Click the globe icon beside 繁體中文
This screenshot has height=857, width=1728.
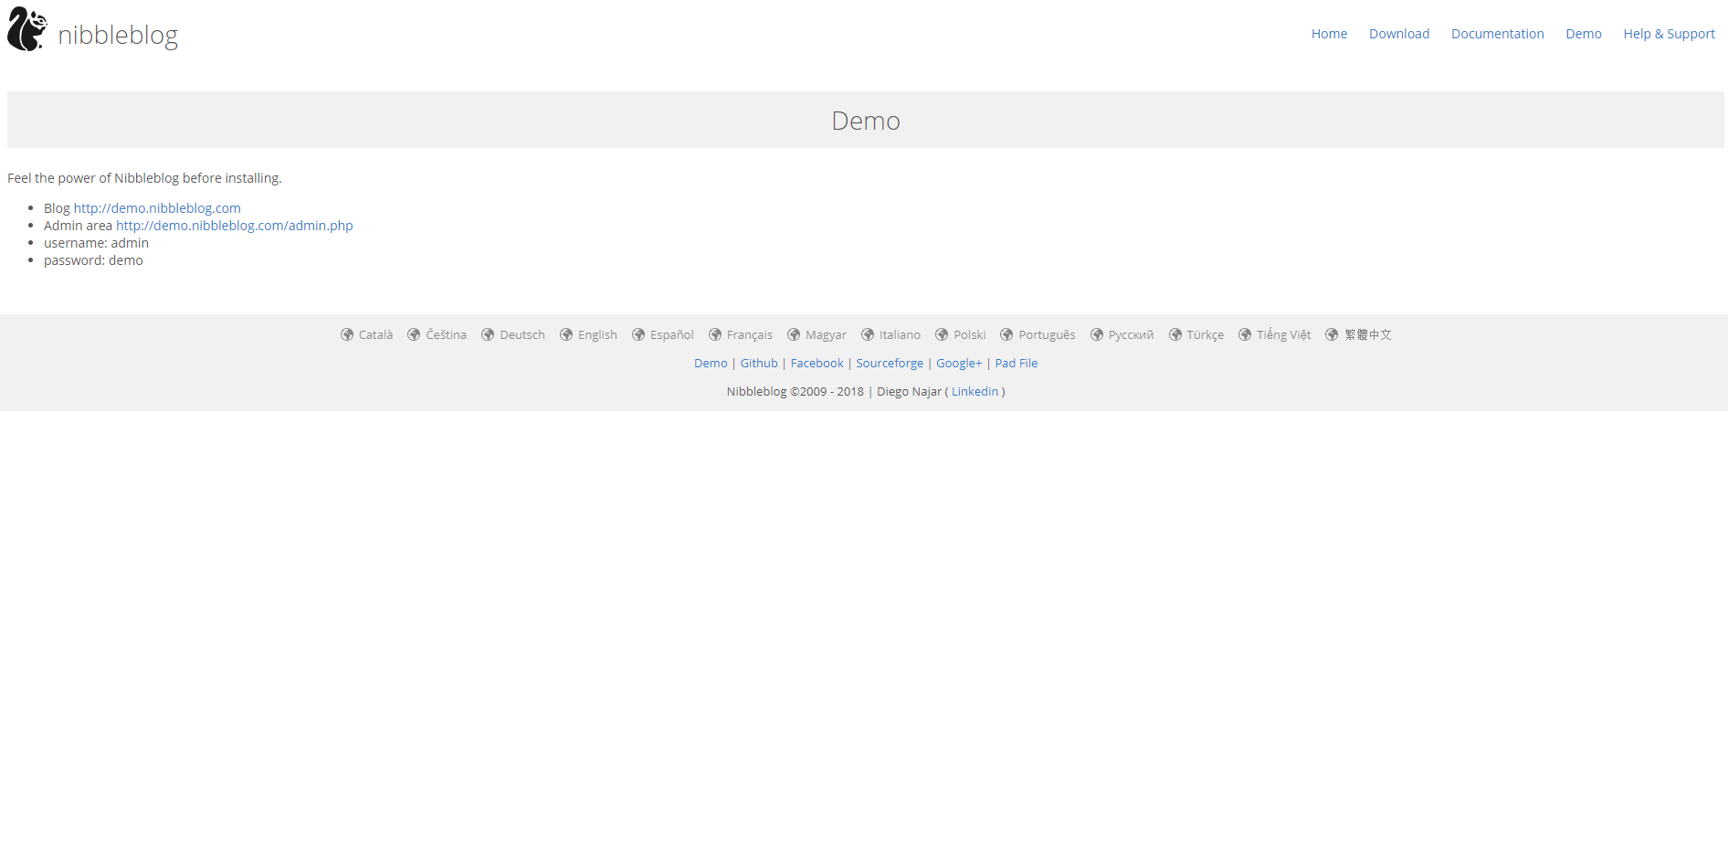(1332, 335)
